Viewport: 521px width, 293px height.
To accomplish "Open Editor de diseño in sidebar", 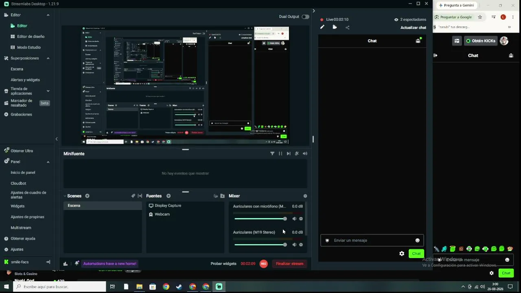I will pos(31,37).
